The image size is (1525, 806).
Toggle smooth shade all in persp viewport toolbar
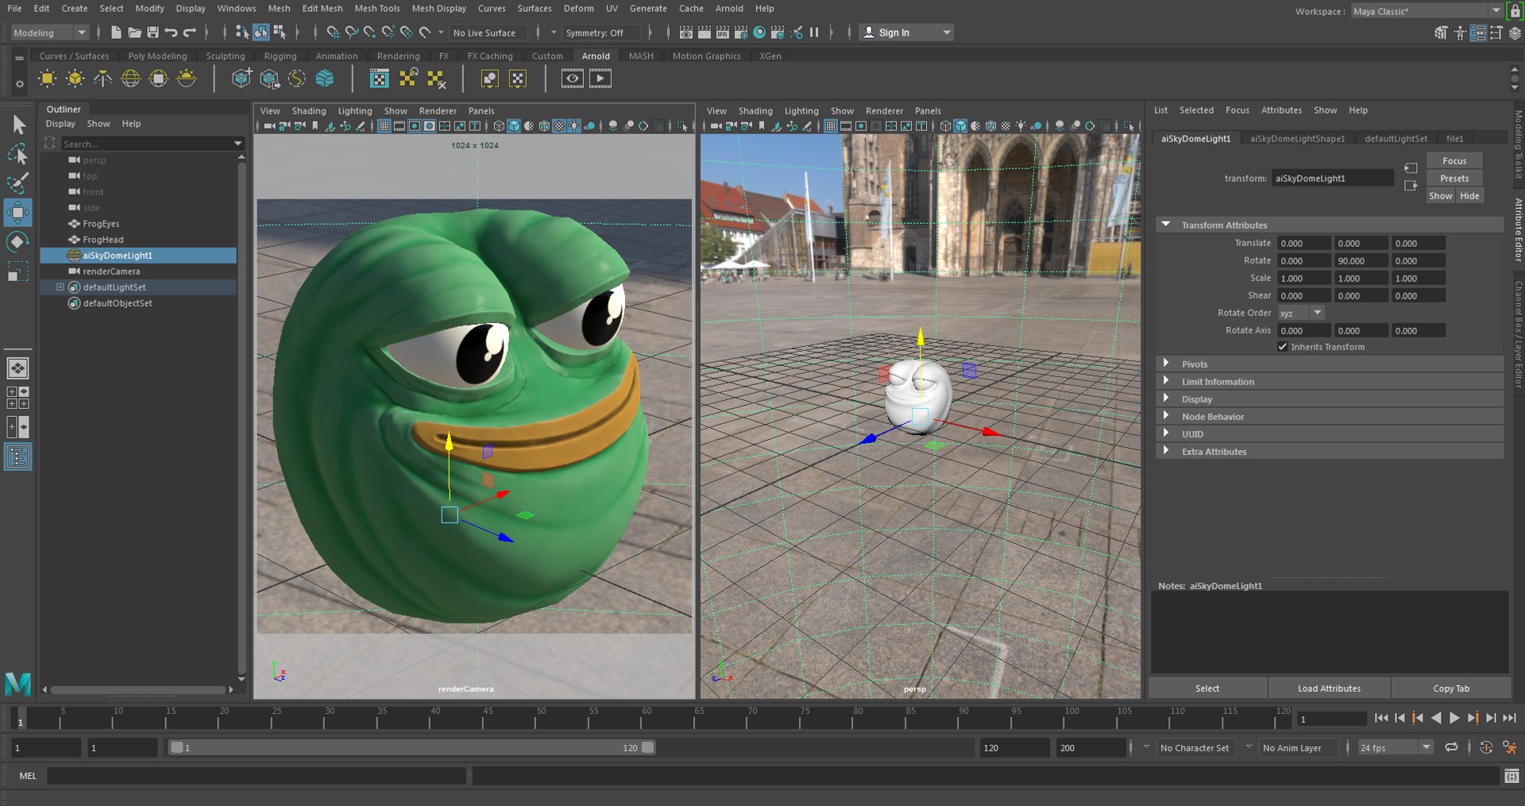click(960, 125)
